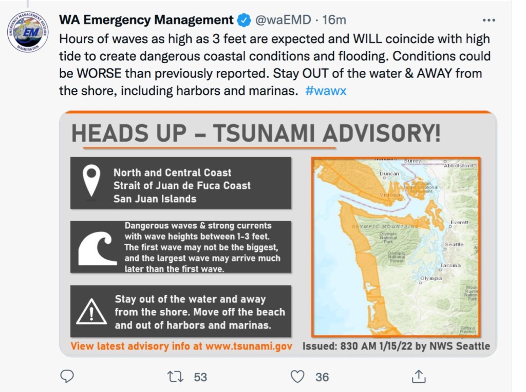
Task: Follow the #wawx hashtag link
Action: (326, 91)
